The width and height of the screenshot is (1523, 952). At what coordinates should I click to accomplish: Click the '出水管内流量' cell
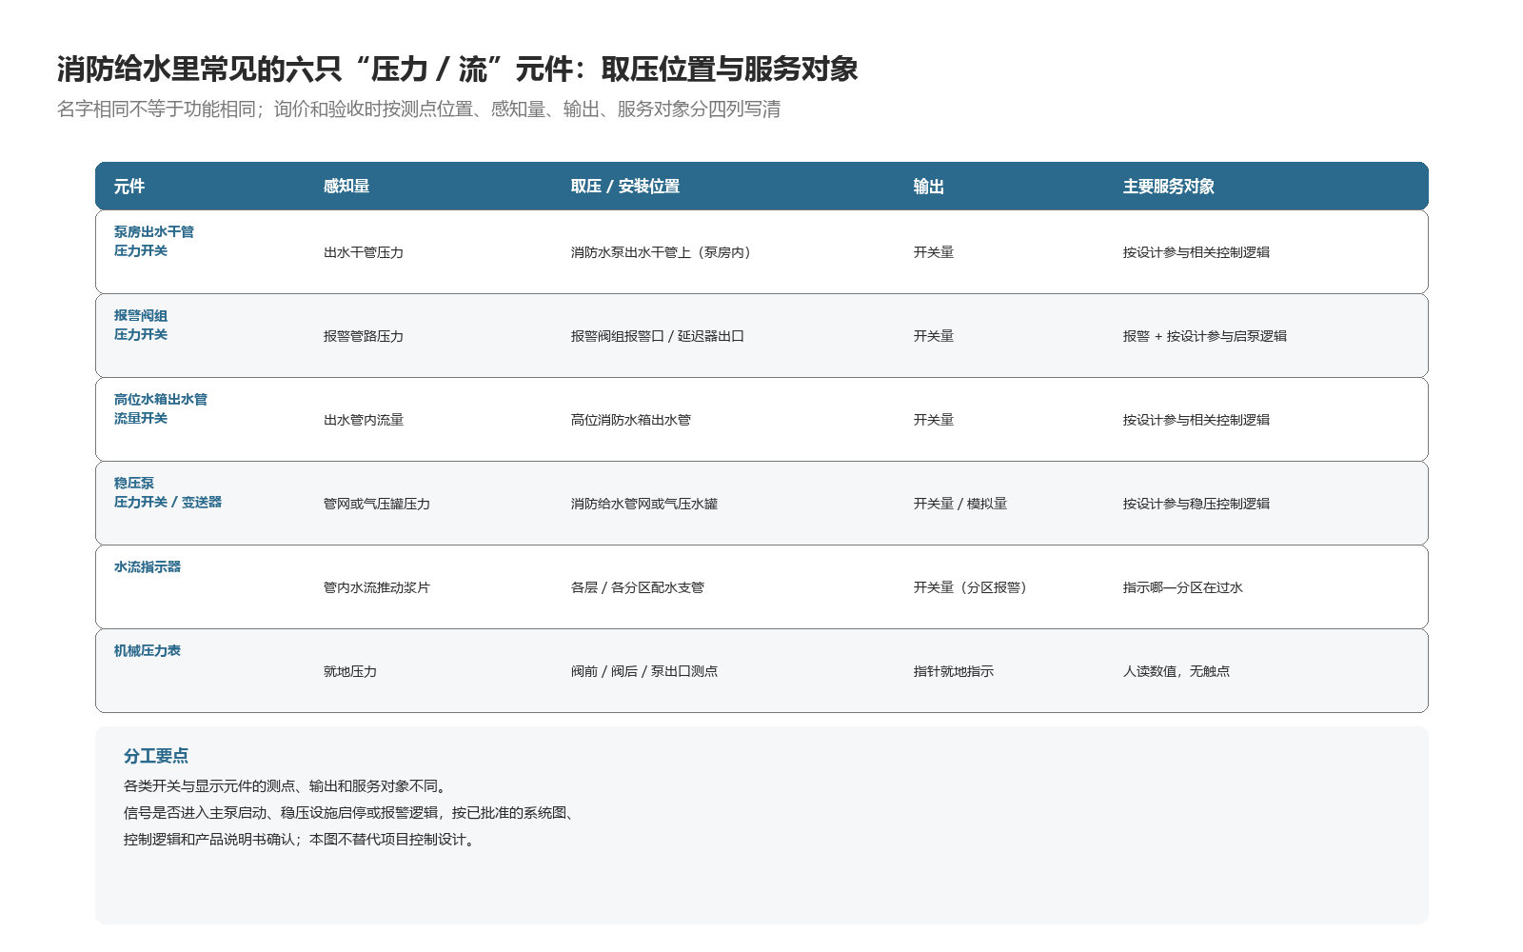[x=364, y=420]
